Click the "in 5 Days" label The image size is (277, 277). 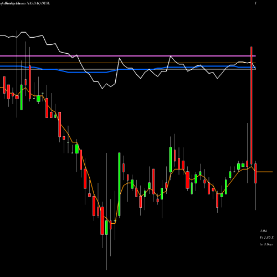[266, 244]
